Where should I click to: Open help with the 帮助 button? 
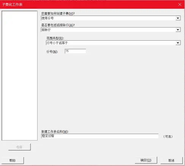[13, 160]
